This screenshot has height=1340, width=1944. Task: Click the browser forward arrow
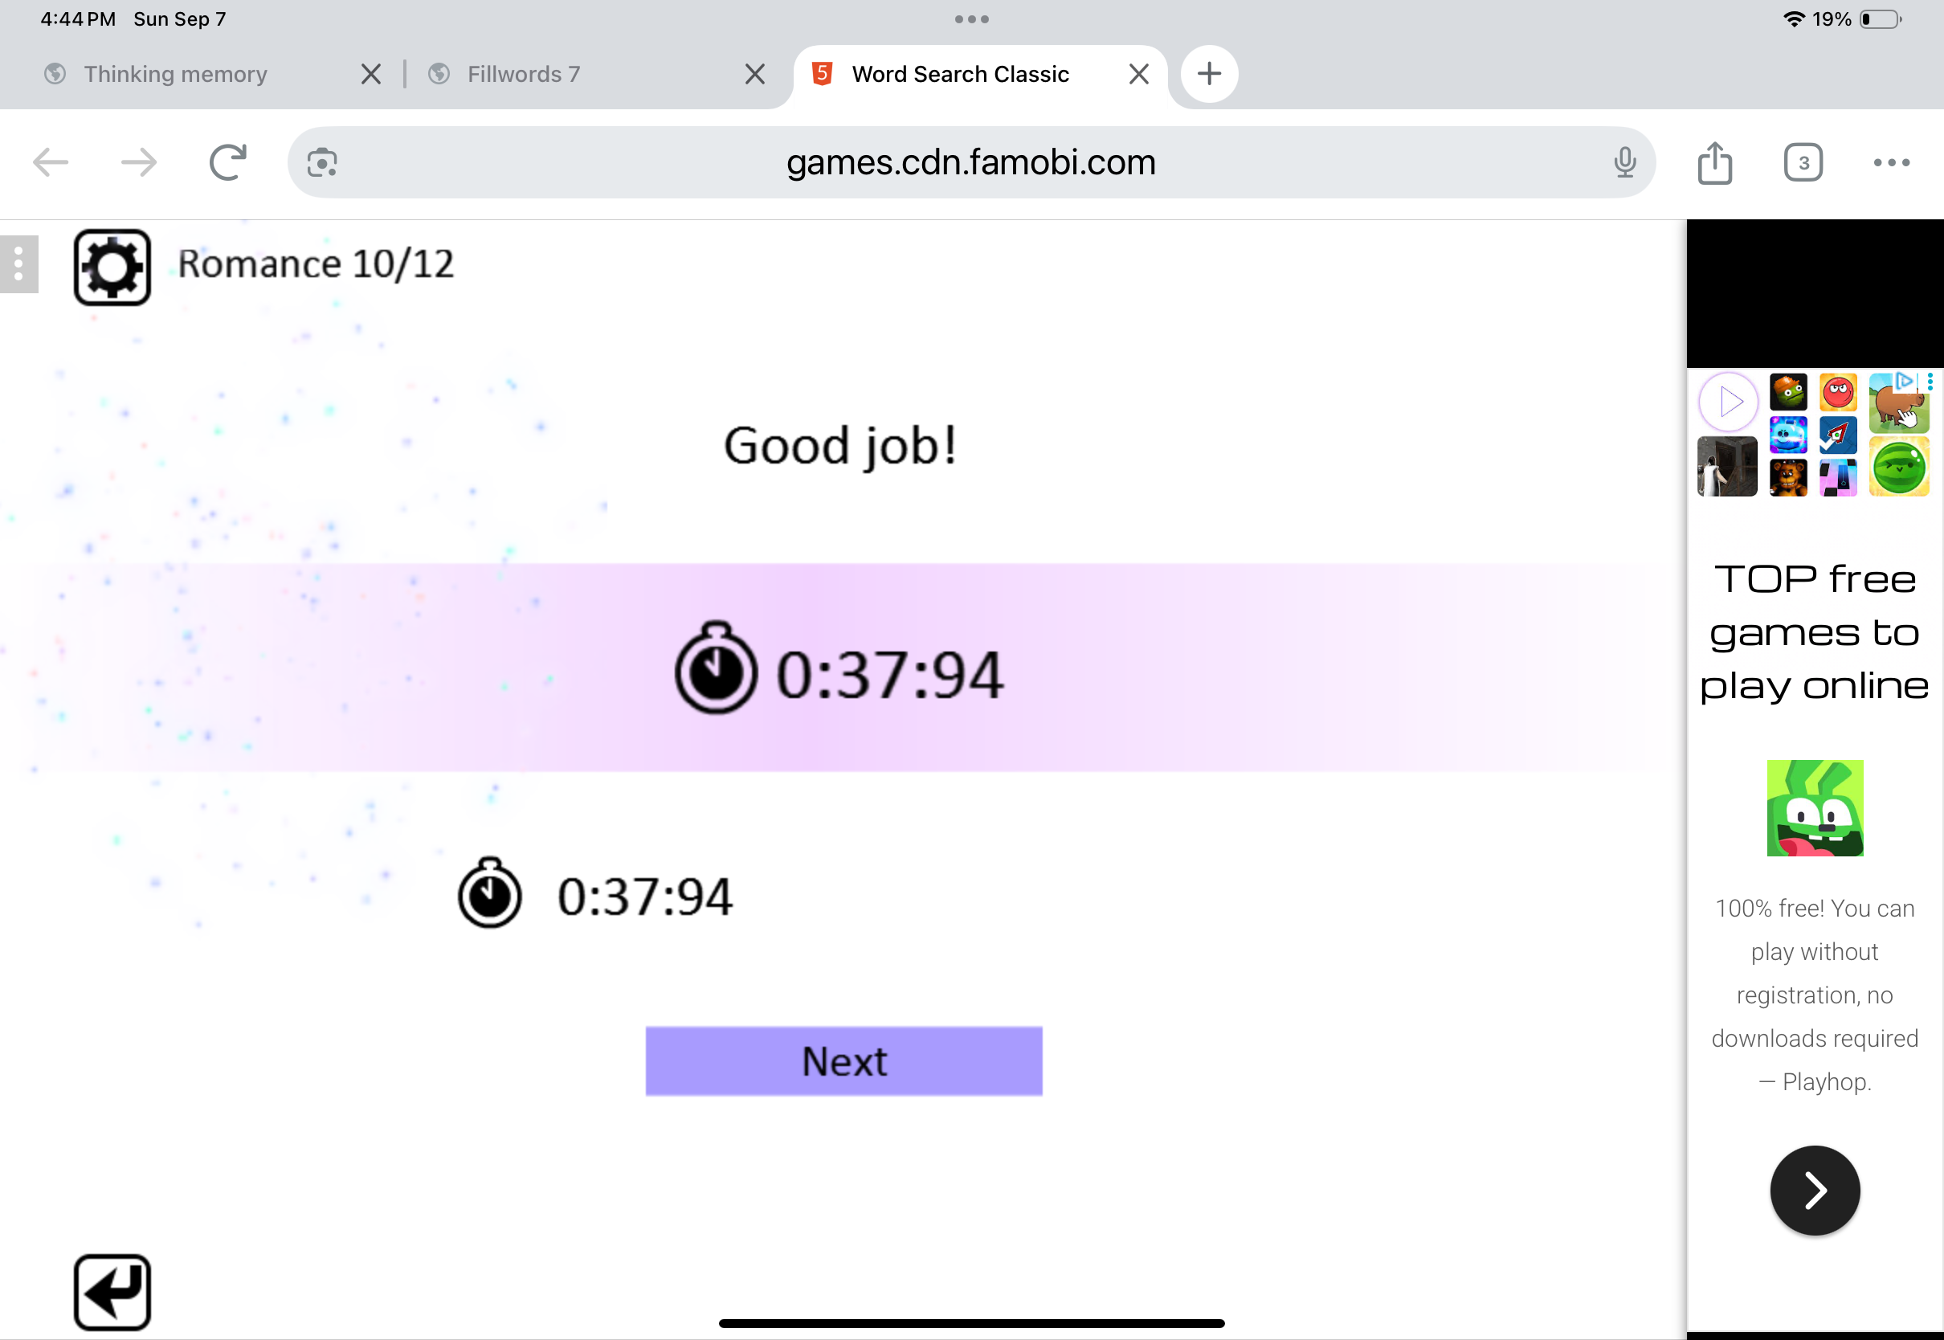[x=139, y=162]
